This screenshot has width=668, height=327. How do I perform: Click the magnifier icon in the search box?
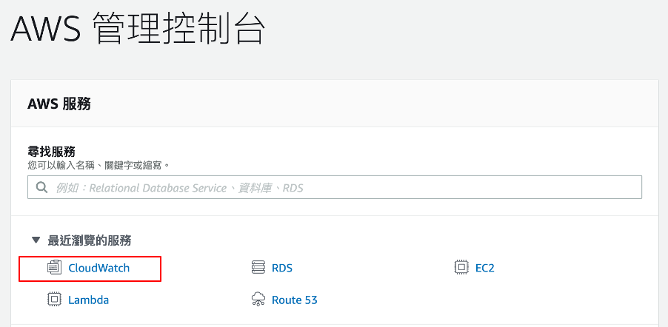(x=41, y=187)
